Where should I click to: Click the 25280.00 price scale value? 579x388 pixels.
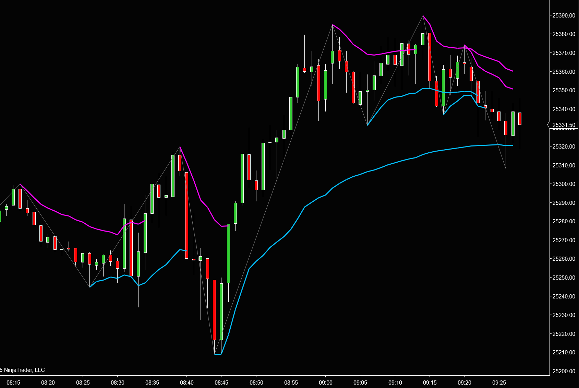click(564, 221)
